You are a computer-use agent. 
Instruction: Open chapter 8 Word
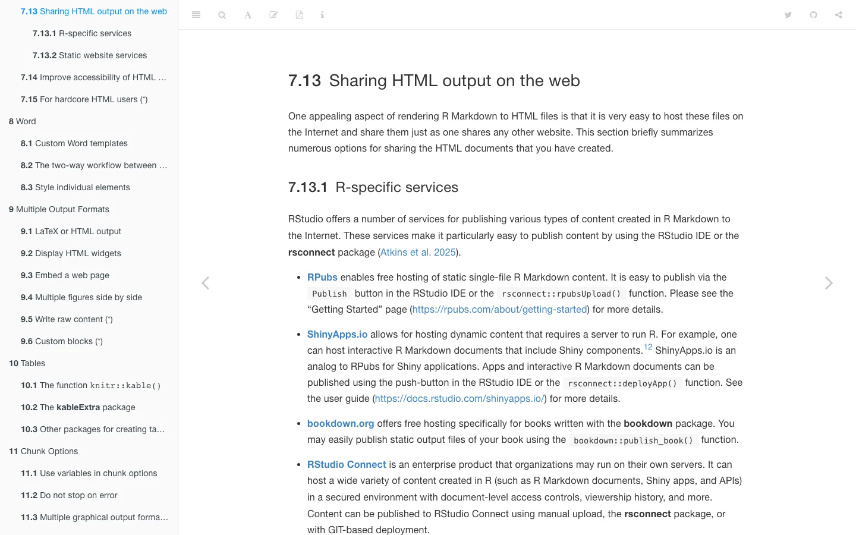23,121
